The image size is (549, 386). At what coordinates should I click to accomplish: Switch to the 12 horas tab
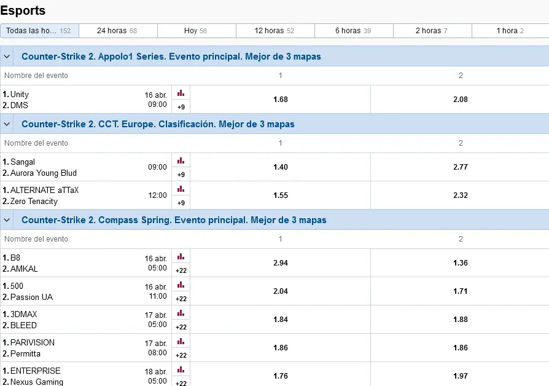(275, 31)
